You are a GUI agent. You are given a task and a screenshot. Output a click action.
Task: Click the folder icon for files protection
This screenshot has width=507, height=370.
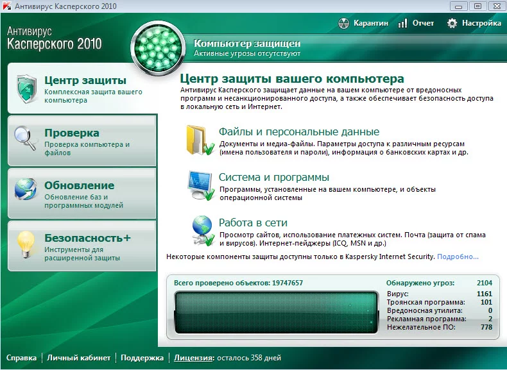[200, 140]
